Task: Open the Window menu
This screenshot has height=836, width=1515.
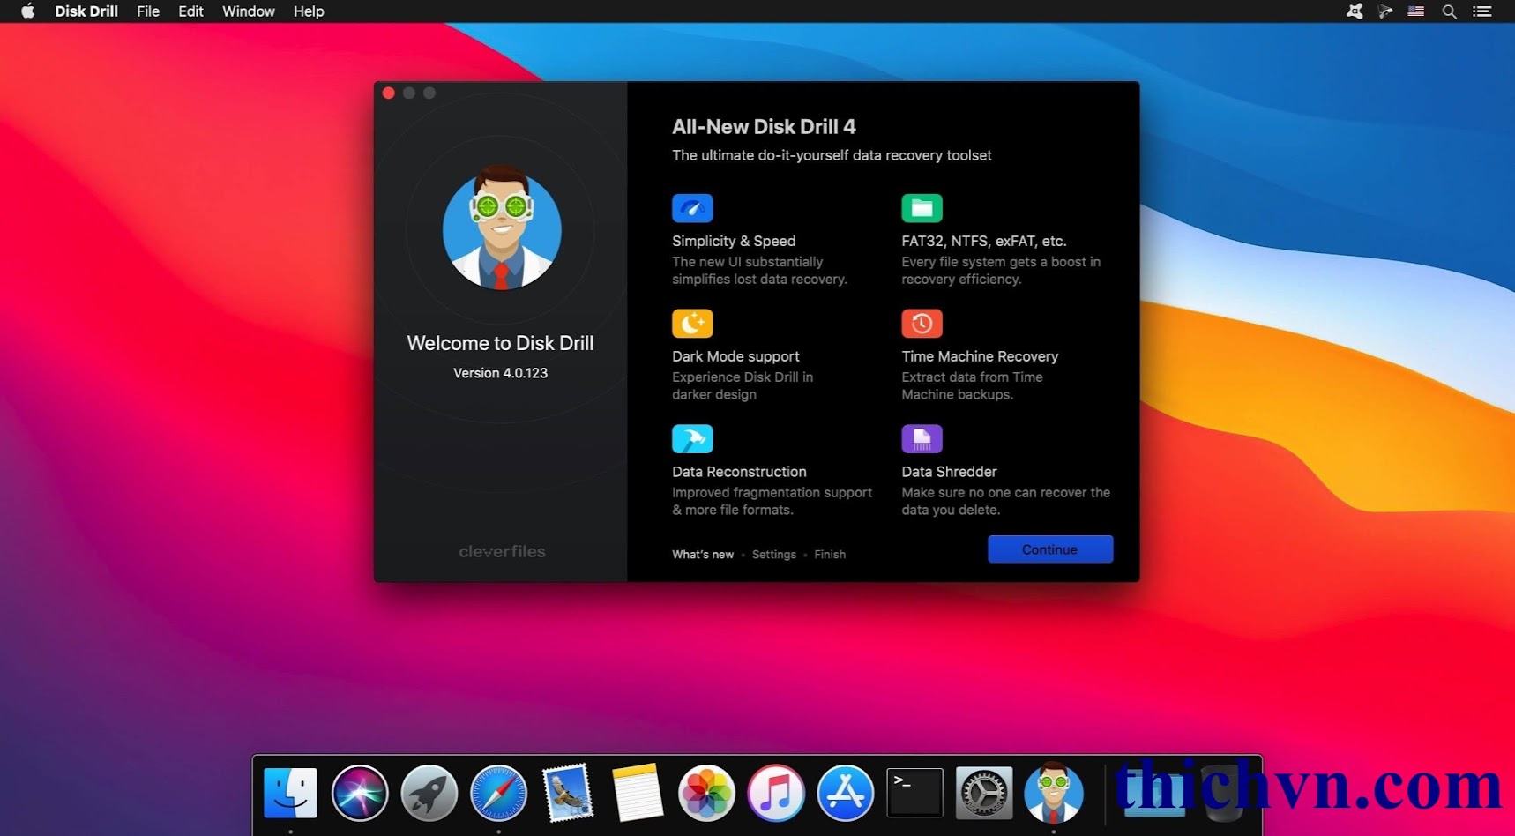Action: (x=248, y=11)
